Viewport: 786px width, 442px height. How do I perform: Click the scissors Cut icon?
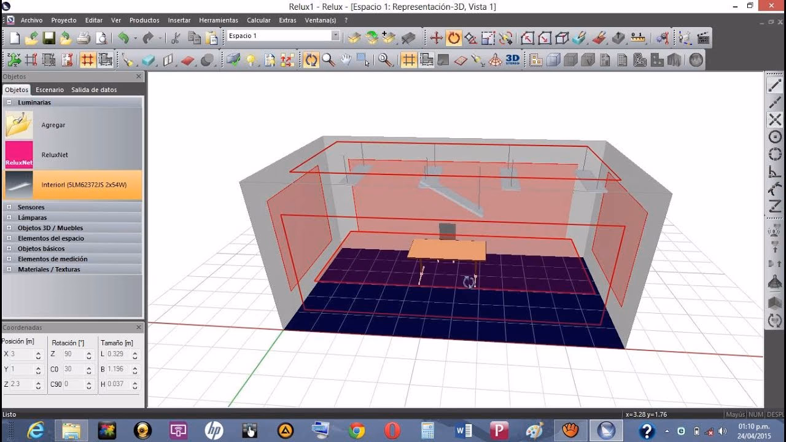tap(175, 38)
